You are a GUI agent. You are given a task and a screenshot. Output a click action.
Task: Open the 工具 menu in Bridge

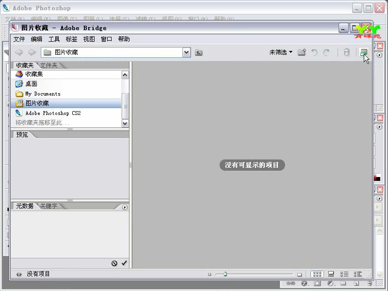54,39
